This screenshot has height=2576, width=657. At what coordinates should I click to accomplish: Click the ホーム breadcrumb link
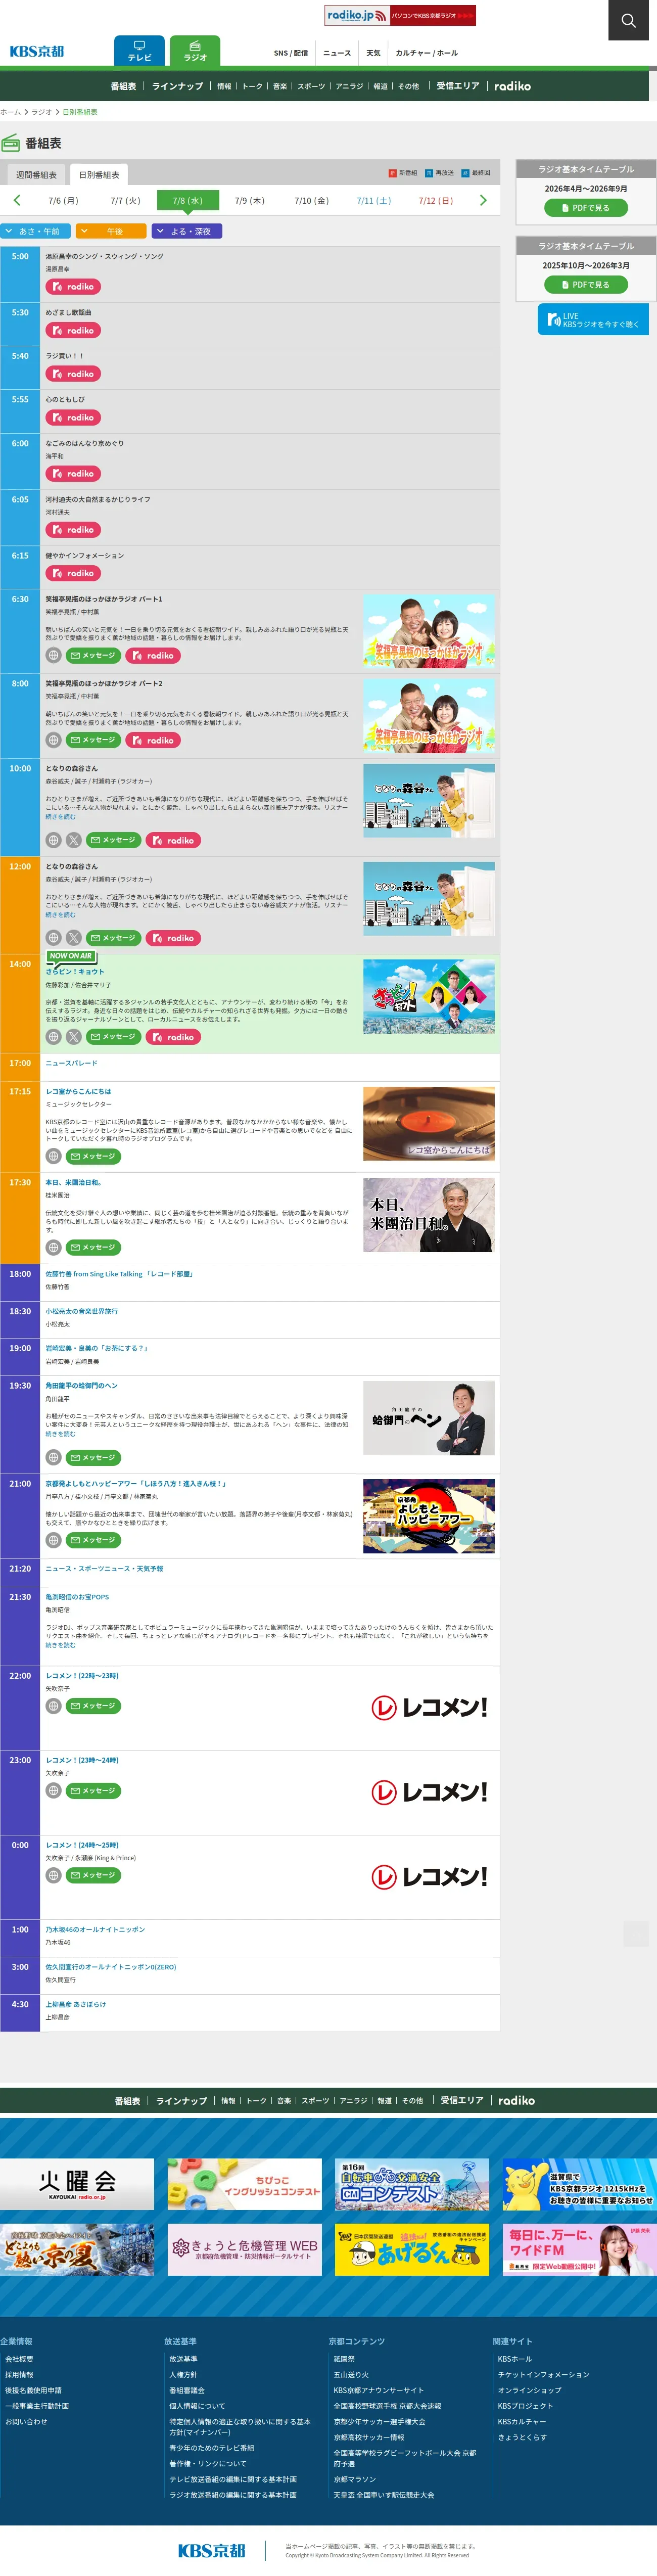click(10, 112)
